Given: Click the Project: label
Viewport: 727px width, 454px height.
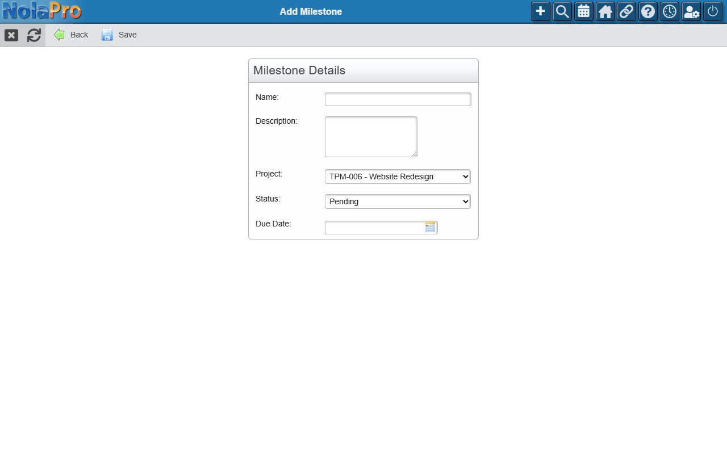Looking at the screenshot, I should pyautogui.click(x=269, y=174).
